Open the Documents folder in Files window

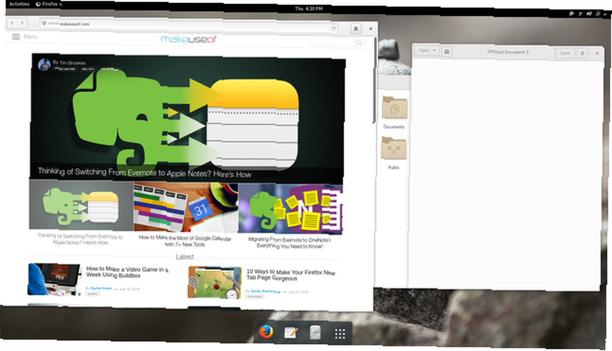point(394,113)
